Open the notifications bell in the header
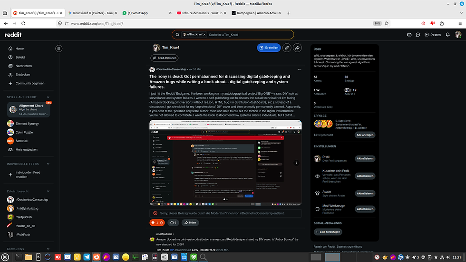The image size is (466, 262). [447, 35]
